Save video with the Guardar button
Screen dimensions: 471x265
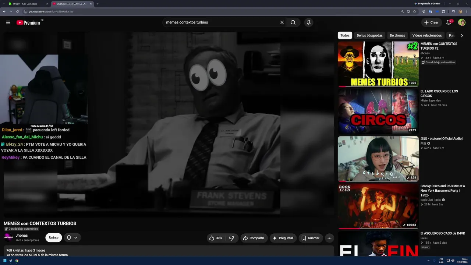click(x=311, y=238)
